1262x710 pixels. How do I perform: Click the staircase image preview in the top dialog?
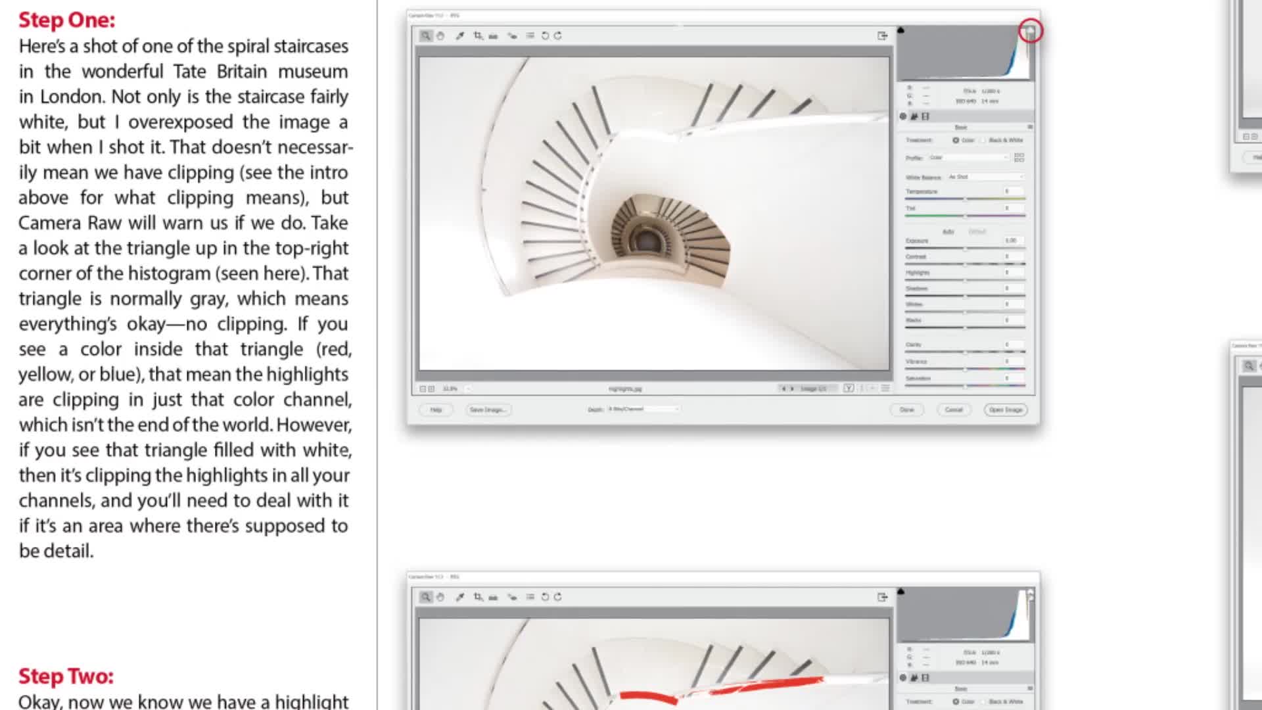tap(654, 214)
